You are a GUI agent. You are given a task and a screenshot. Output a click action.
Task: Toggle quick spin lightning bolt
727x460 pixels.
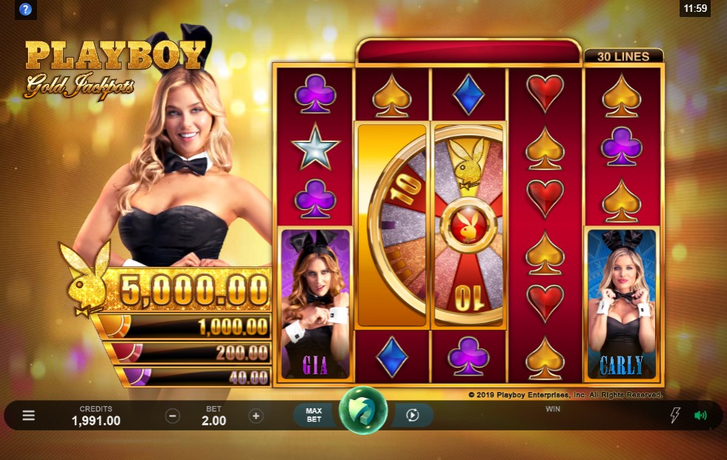click(x=675, y=415)
